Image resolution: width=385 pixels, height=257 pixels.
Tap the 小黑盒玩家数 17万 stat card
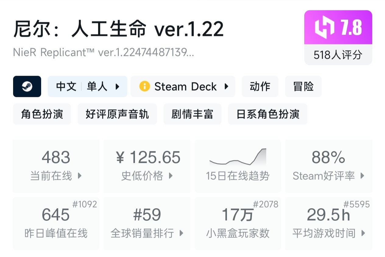[238, 224]
